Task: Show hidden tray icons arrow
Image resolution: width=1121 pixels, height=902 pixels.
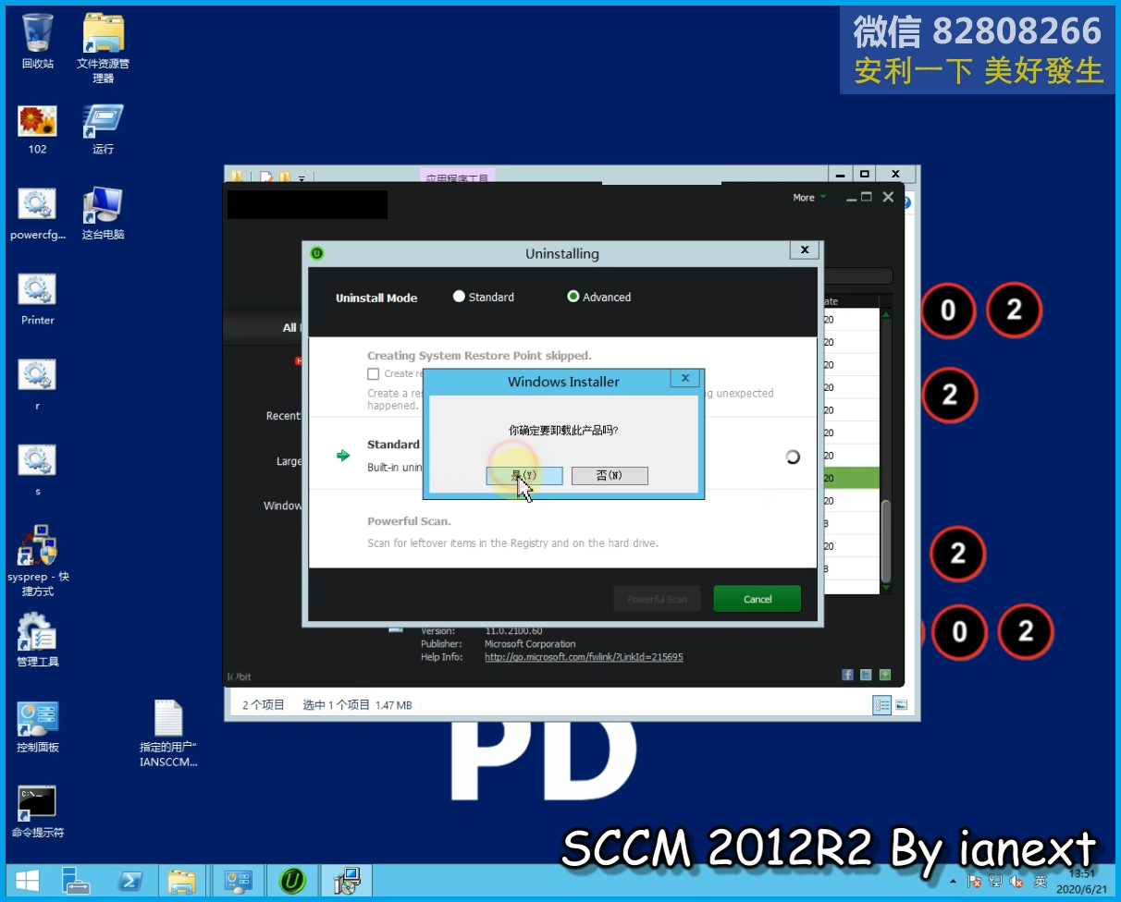Action: [954, 882]
